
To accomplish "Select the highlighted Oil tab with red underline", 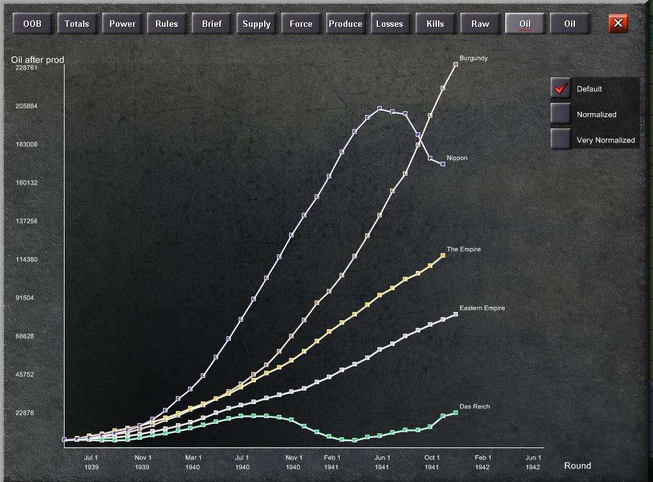I will pyautogui.click(x=524, y=24).
